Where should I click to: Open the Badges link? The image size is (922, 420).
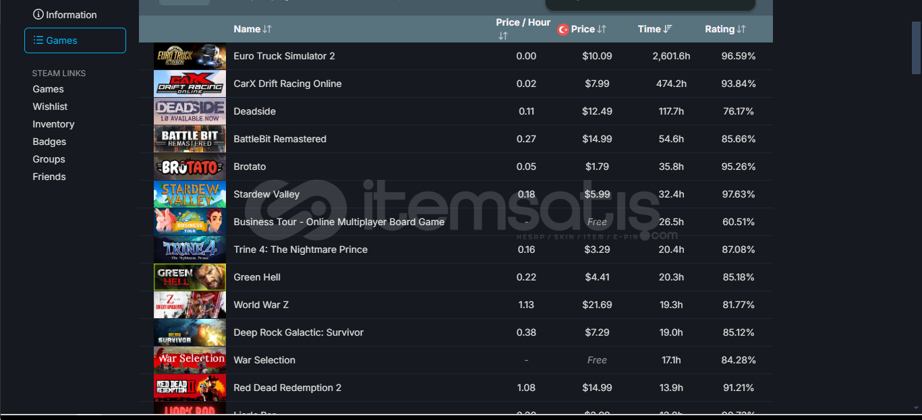point(49,142)
